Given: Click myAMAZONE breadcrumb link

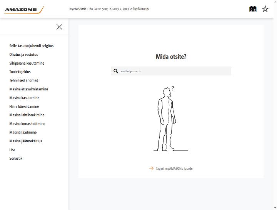Looking at the screenshot, I should 78,9.
